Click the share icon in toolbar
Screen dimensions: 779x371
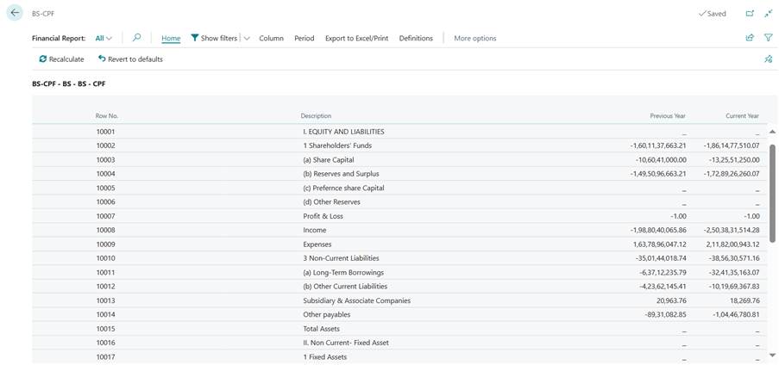(750, 38)
